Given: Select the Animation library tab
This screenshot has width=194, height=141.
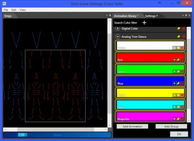Looking at the screenshot, I should click(x=125, y=16).
